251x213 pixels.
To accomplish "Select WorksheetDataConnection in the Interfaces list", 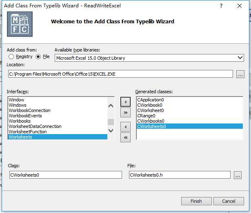I will 58,126.
